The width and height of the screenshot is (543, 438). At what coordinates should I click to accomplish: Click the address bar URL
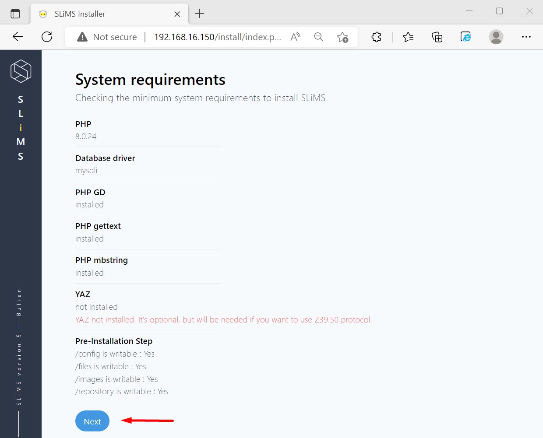(x=217, y=37)
